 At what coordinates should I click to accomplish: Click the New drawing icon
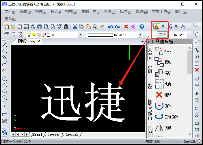pos(6,27)
